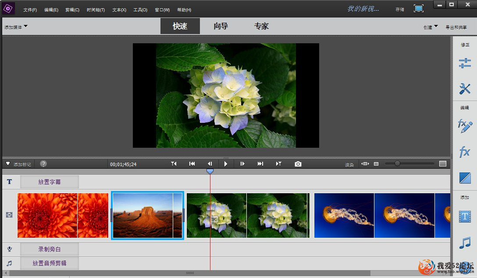This screenshot has width=477, height=278.
Task: Click the title track T icon
Action: coord(10,181)
